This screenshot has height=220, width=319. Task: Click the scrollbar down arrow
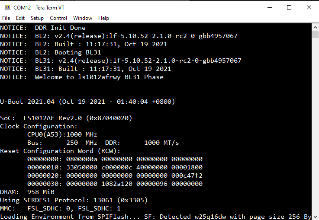315,216
